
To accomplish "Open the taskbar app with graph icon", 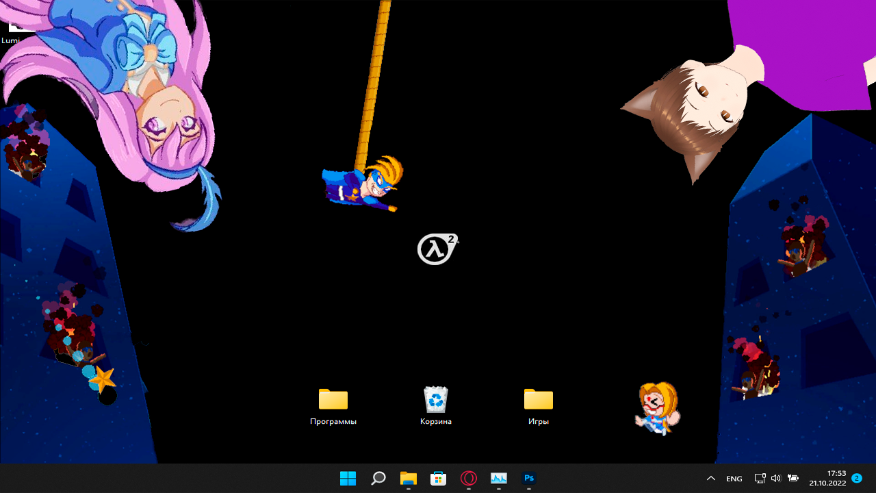I will point(499,478).
